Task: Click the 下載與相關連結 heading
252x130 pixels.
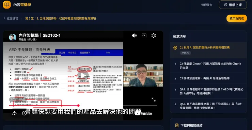Action: pos(191,125)
